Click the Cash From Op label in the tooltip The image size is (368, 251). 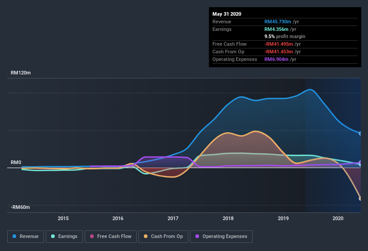tap(228, 52)
